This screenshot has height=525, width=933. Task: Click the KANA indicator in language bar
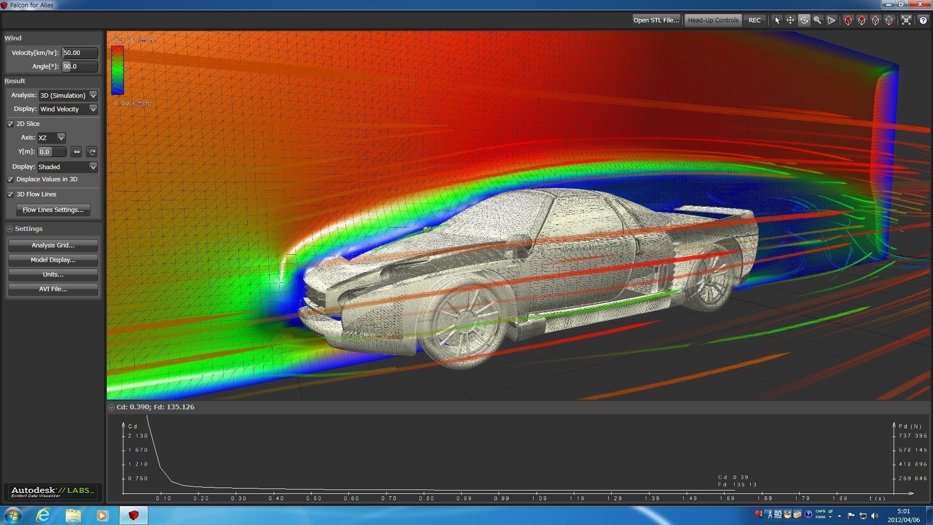pyautogui.click(x=820, y=517)
